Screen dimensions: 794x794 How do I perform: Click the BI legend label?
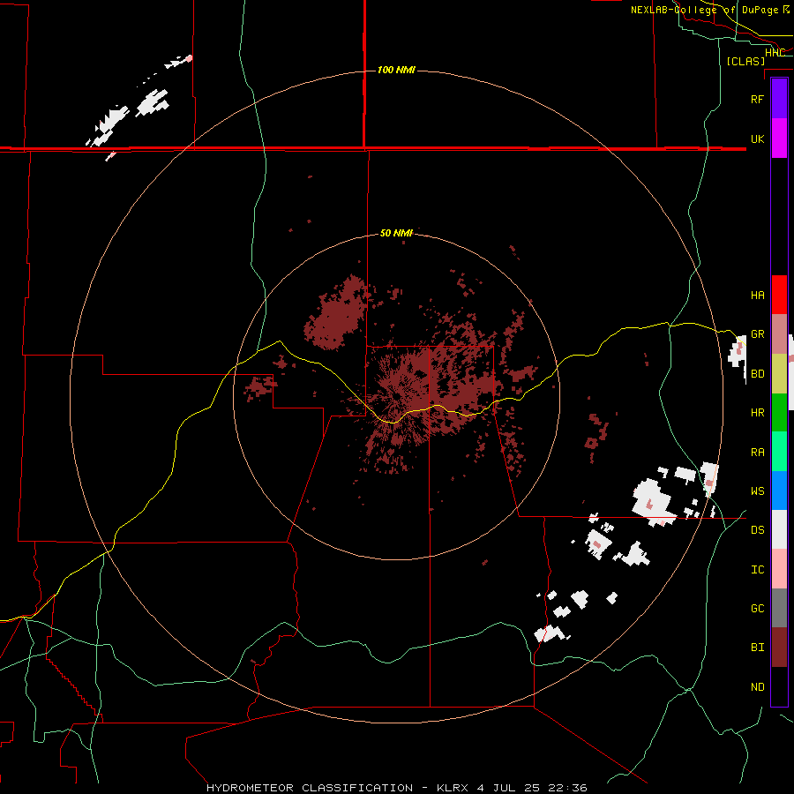pyautogui.click(x=758, y=648)
